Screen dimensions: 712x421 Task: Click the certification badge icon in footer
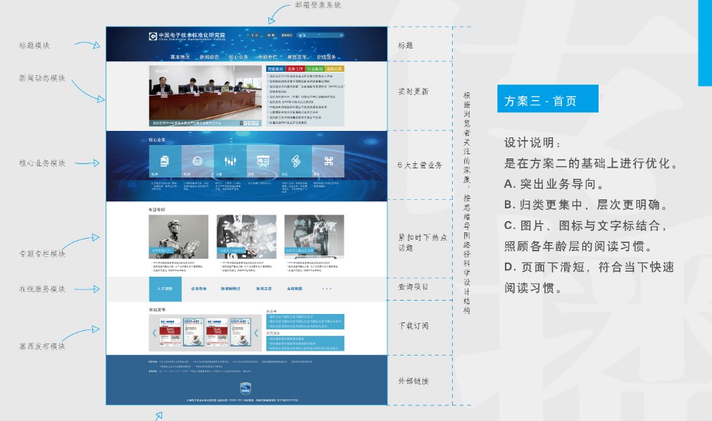tap(246, 387)
